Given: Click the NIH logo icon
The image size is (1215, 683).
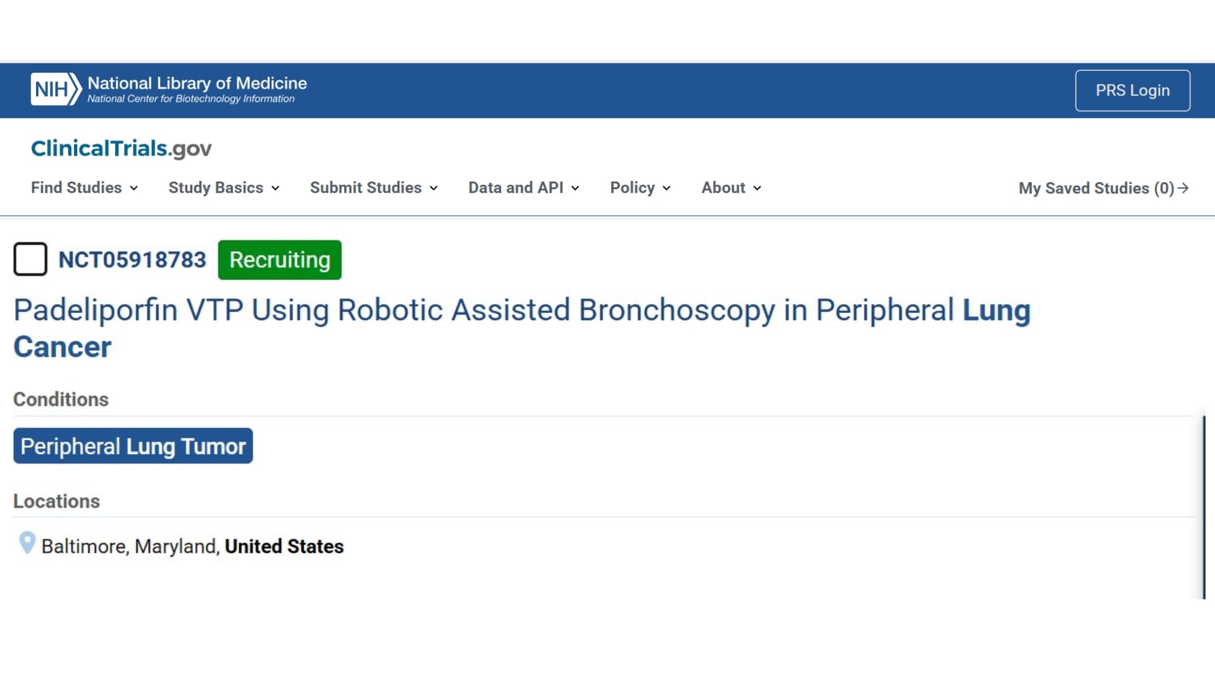Looking at the screenshot, I should pos(56,89).
